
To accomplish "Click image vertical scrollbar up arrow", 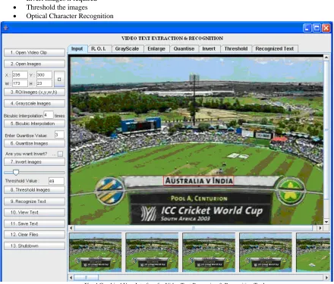I will coord(326,58).
